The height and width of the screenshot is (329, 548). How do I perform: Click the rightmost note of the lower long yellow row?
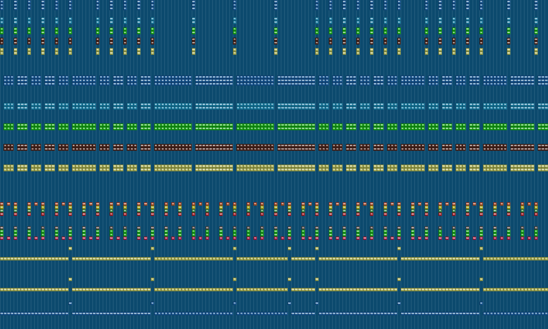(546, 290)
